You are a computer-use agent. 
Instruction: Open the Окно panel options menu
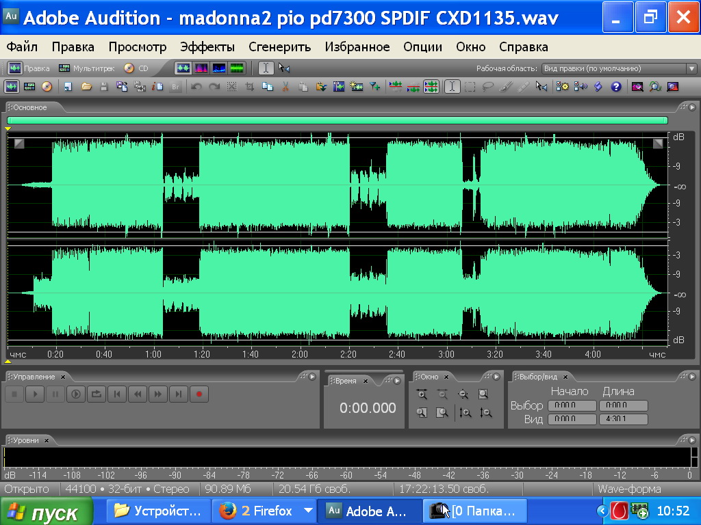tap(496, 377)
